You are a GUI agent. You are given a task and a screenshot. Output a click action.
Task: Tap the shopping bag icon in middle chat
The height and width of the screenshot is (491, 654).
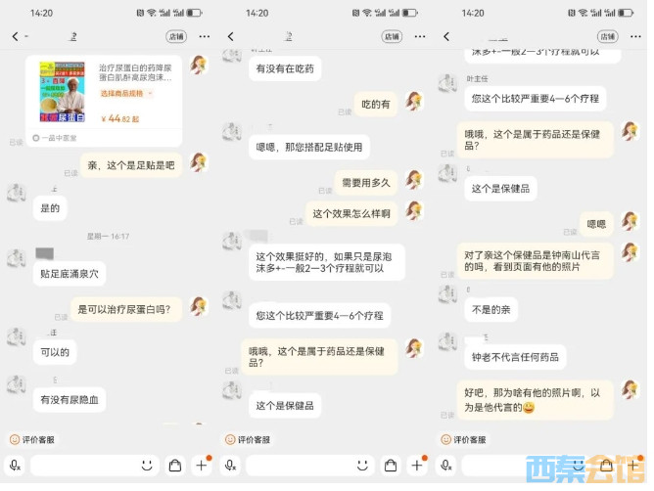[391, 466]
